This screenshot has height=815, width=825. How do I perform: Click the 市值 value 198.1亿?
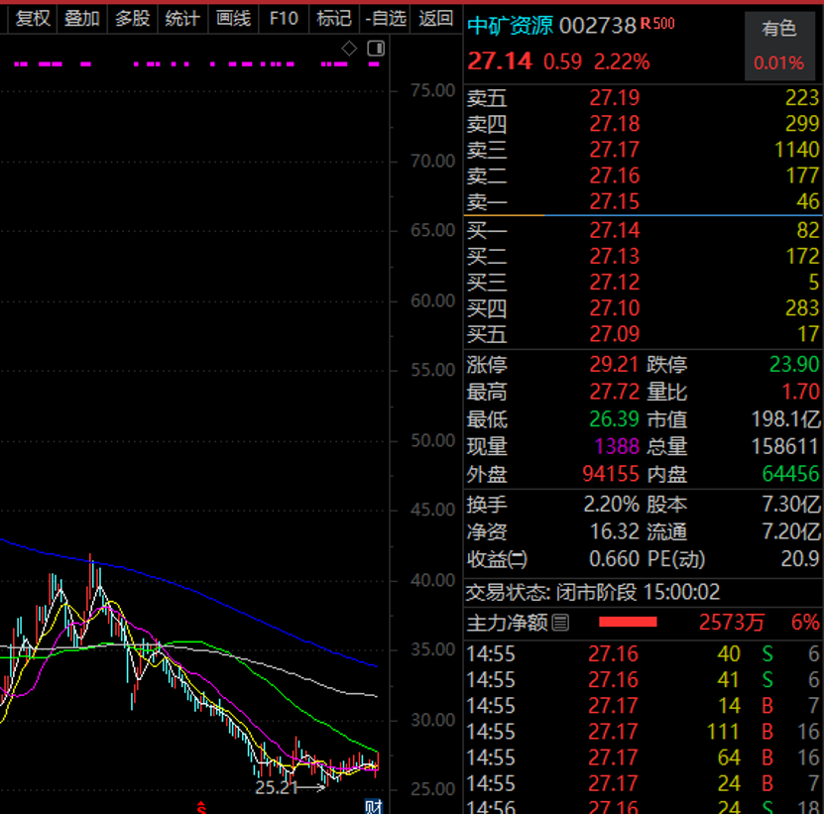pos(785,419)
